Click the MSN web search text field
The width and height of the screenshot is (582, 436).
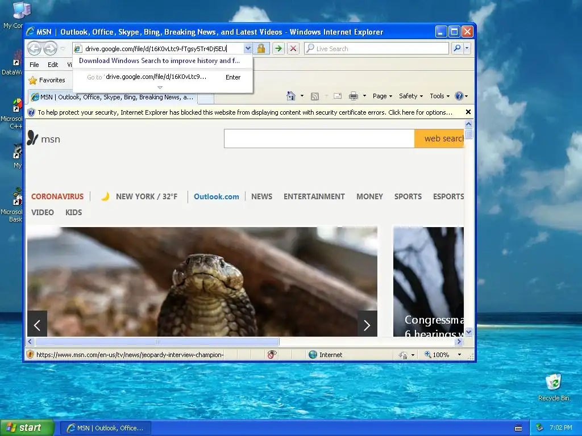coord(319,139)
